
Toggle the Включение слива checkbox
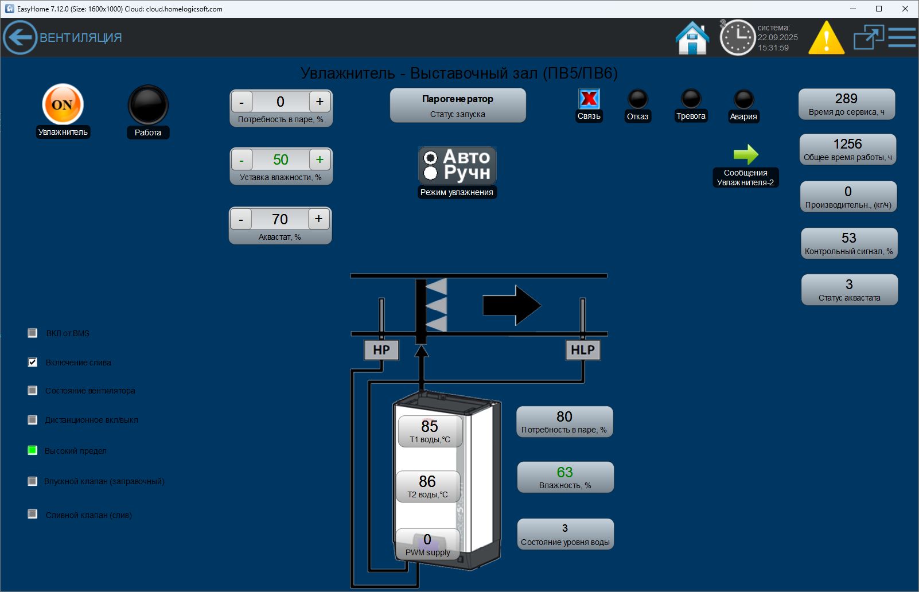33,362
